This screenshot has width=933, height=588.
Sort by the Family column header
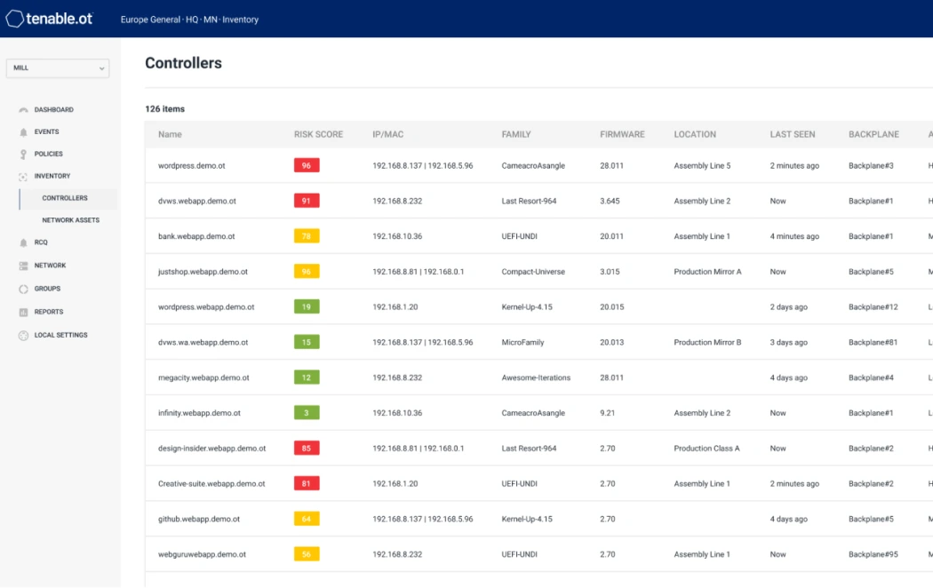pos(516,134)
